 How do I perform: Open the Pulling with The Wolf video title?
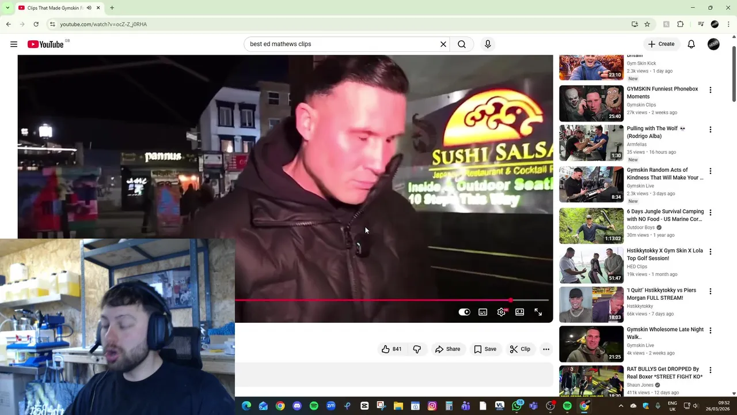pos(656,132)
